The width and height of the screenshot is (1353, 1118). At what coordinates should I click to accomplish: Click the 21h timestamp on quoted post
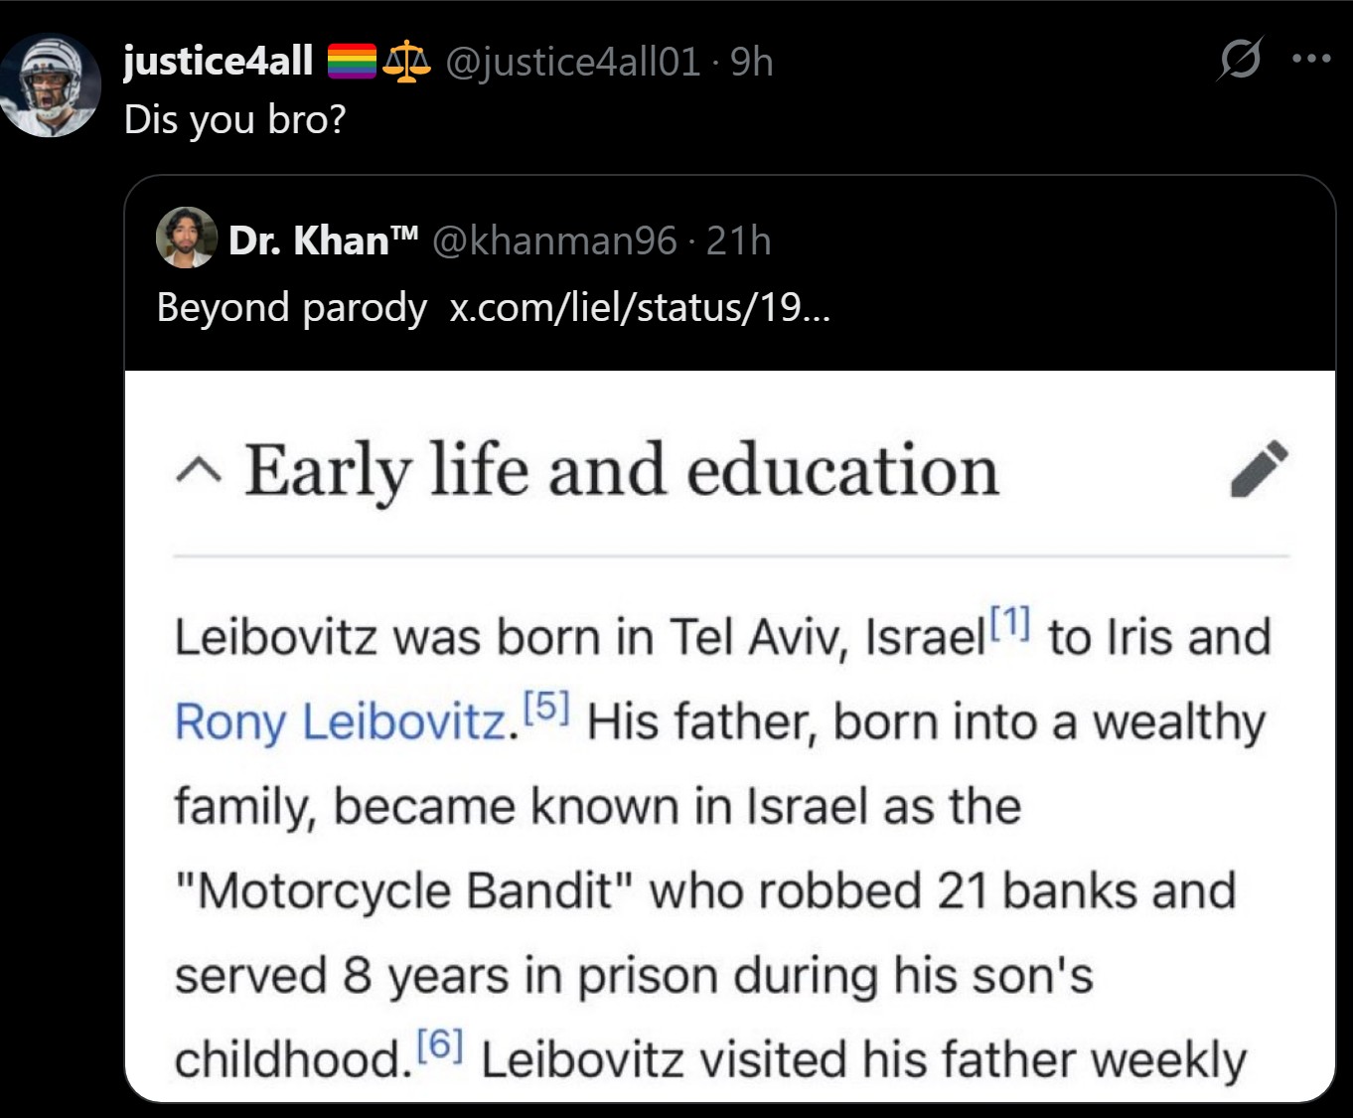(x=738, y=240)
